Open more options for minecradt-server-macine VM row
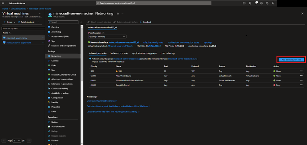The height and width of the screenshot is (145, 307). 43,38
